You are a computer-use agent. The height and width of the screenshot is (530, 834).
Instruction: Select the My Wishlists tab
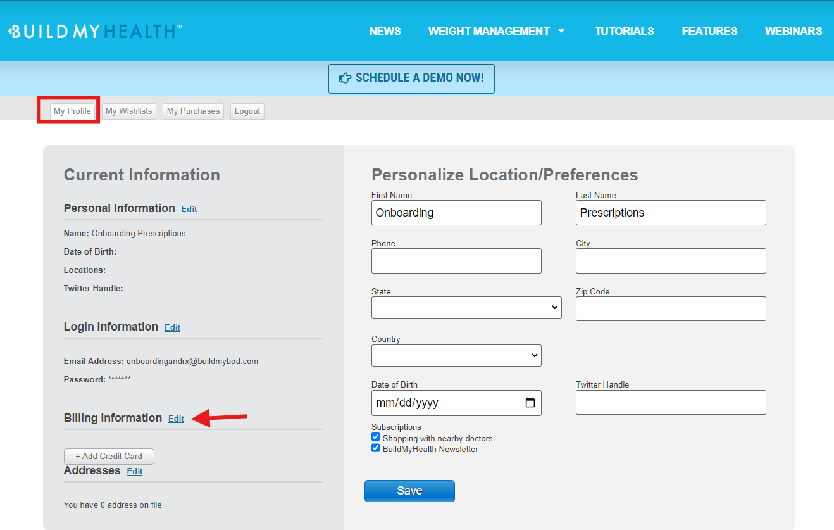pyautogui.click(x=129, y=111)
